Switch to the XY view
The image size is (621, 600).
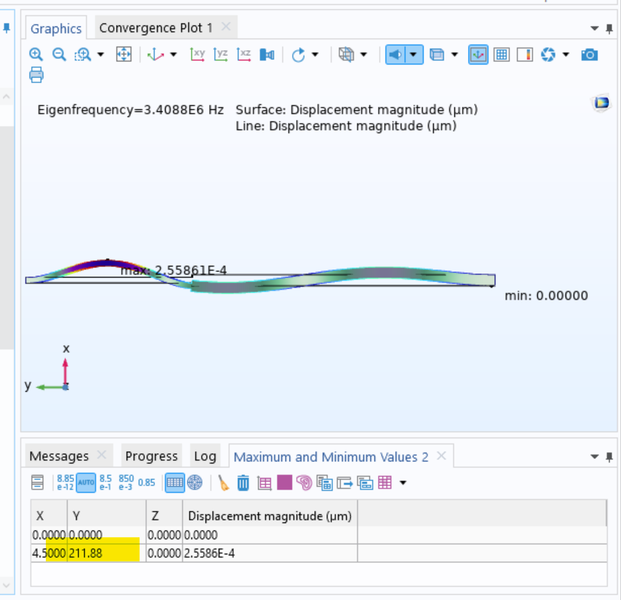[198, 55]
